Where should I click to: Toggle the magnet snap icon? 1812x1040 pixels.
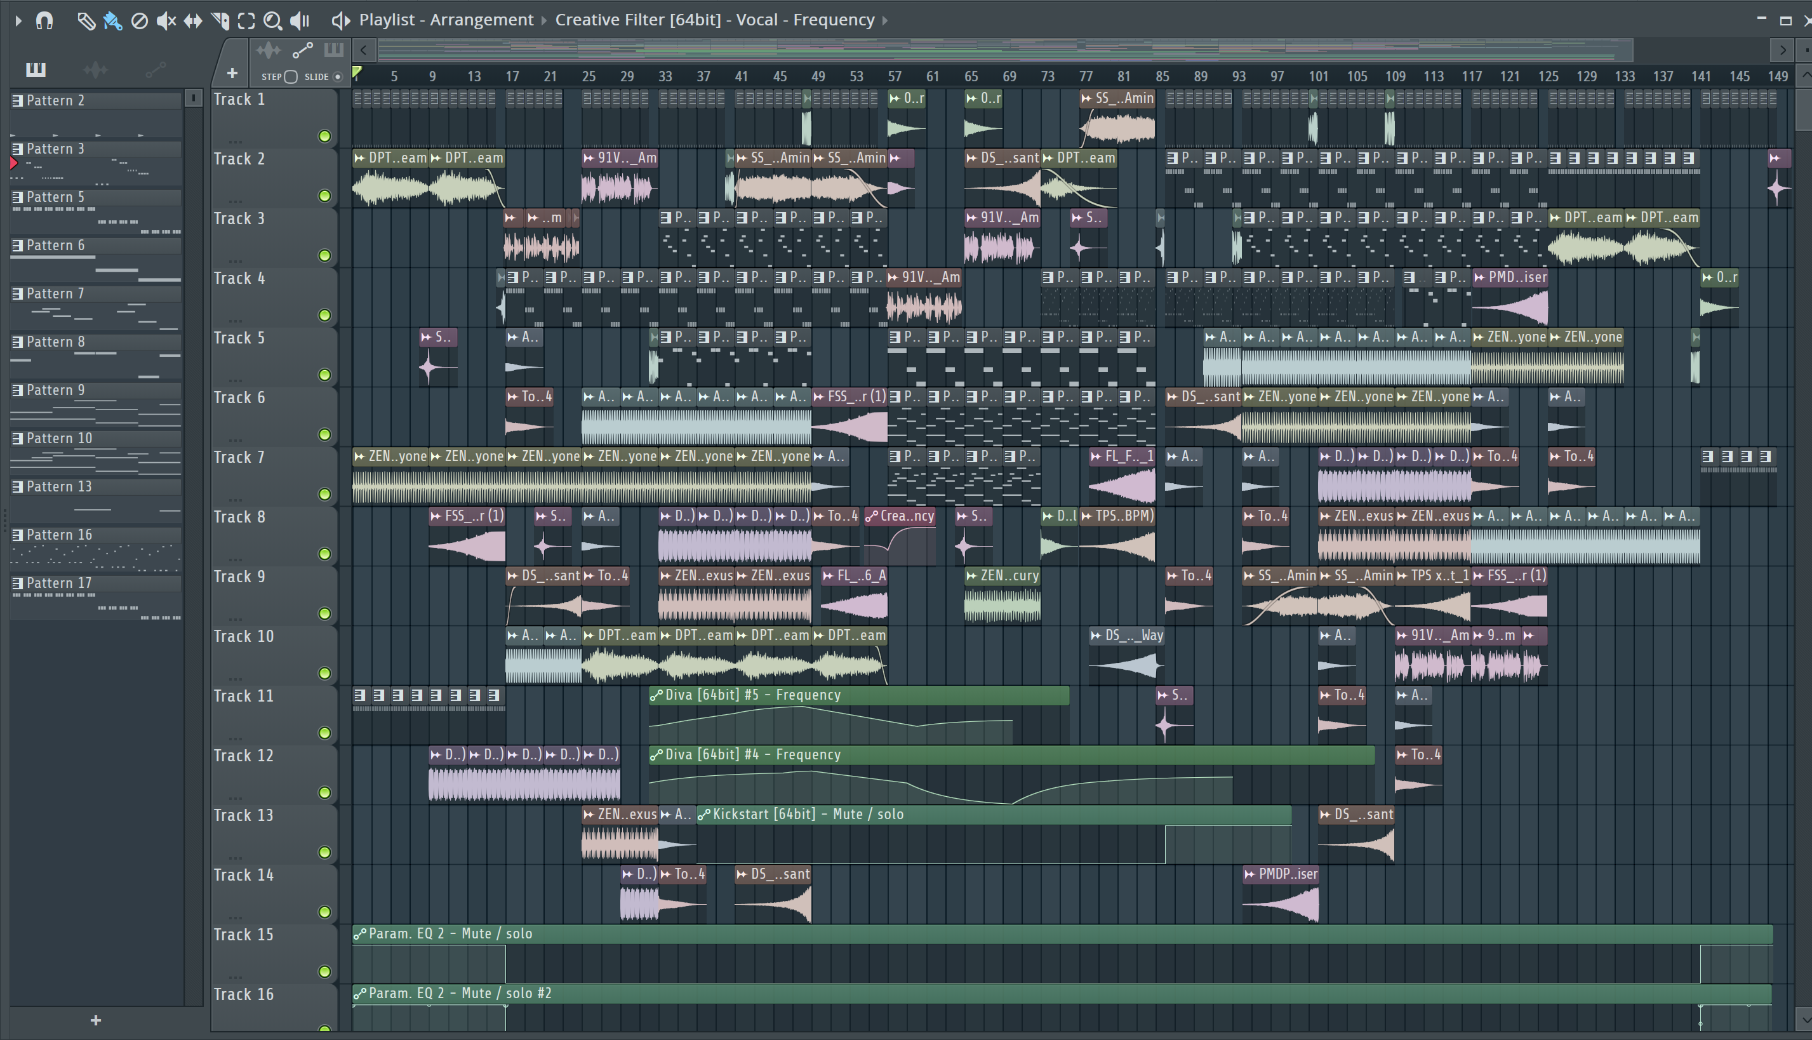(44, 20)
